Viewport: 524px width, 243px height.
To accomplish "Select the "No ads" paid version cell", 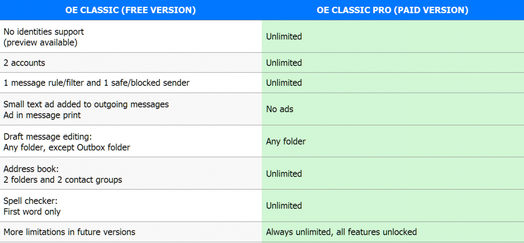I will click(280, 109).
